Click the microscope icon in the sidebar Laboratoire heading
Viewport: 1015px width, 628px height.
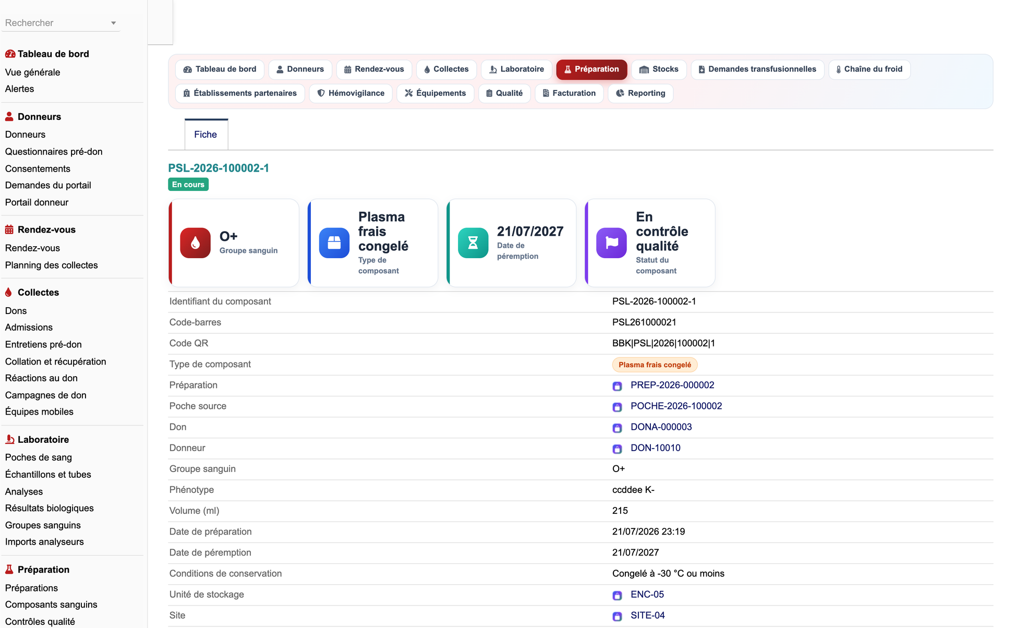tap(9, 439)
